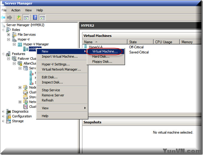Click the File Services icon
Image resolution: width=203 pixels, height=155 pixels.
click(14, 34)
